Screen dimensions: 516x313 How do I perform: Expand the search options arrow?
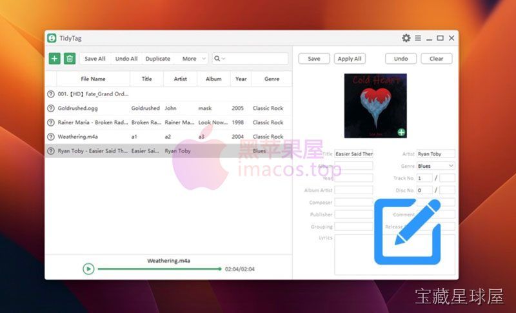[223, 59]
